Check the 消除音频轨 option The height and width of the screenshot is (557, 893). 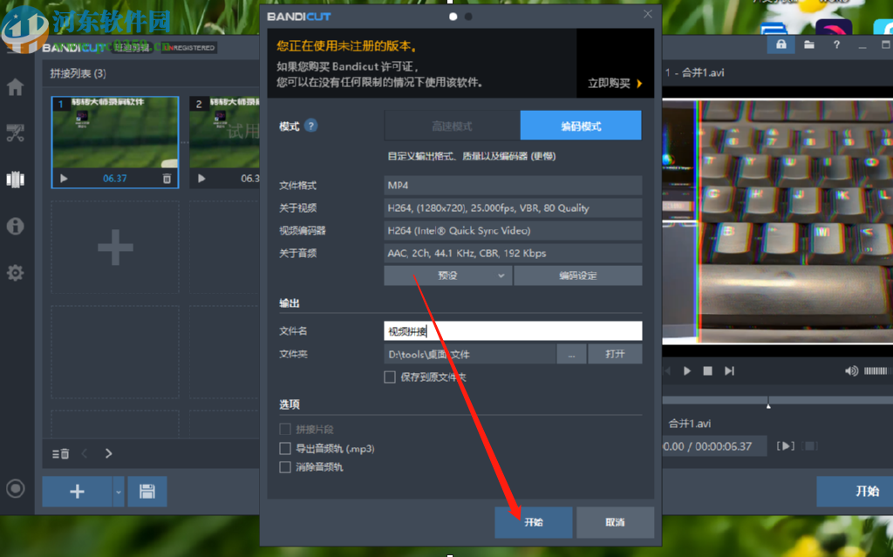point(285,466)
